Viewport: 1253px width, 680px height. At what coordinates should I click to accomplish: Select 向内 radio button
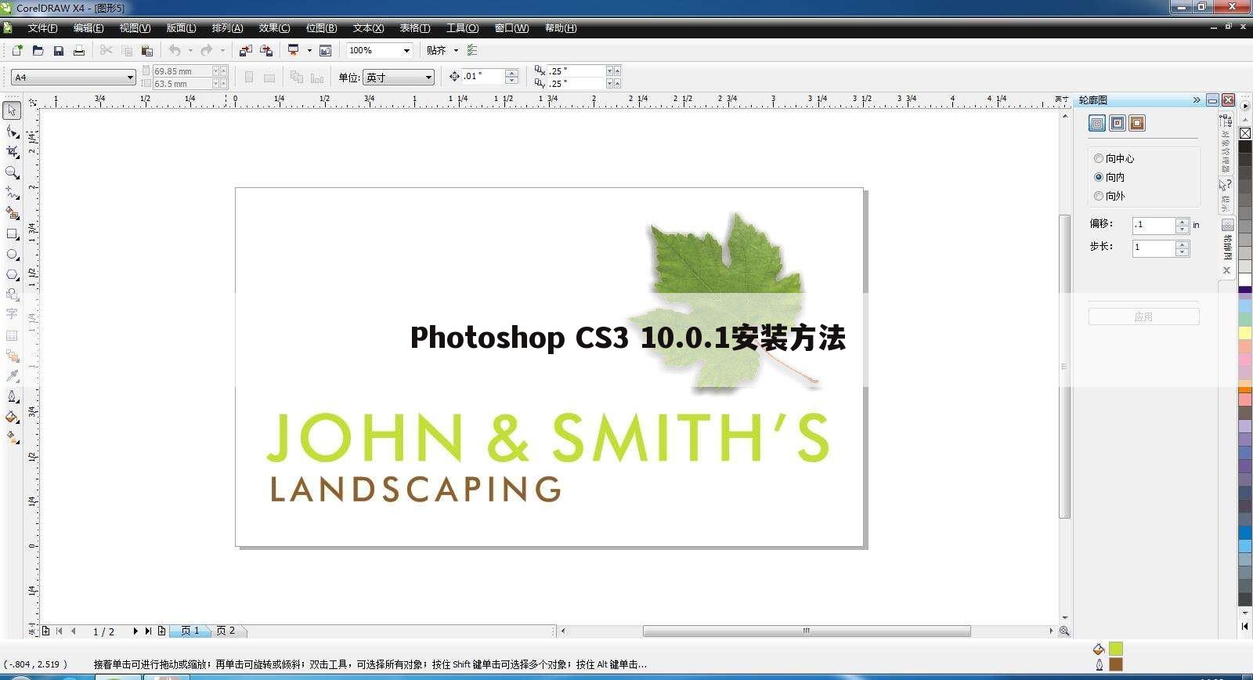click(x=1099, y=177)
